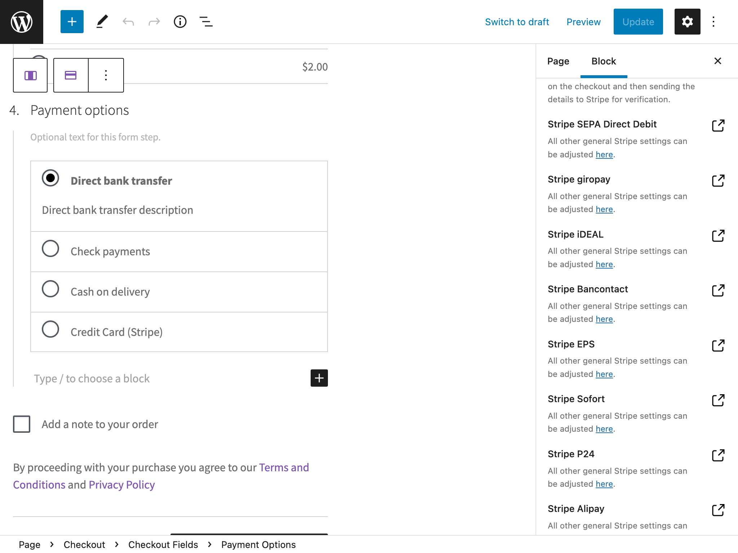Select Credit Card (Stripe) radio button
Screen dimensions: 738x553
pyautogui.click(x=50, y=329)
